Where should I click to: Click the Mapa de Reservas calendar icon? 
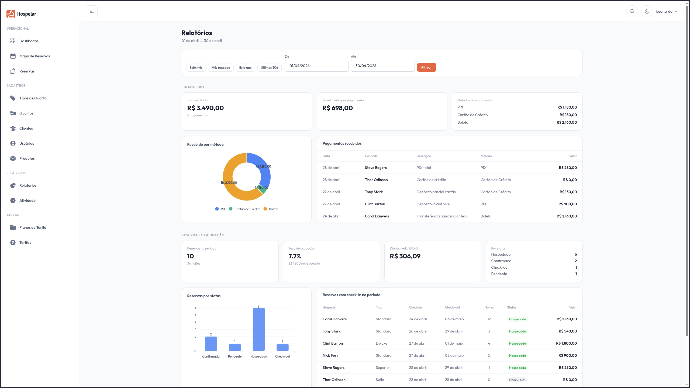click(13, 56)
